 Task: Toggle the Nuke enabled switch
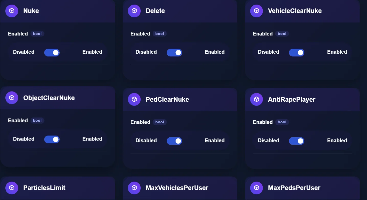coord(52,53)
